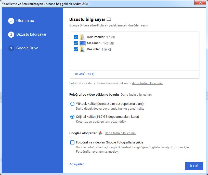Viewport: 208px width, 175px height.
Task: Click the Masaüstü desktop icon
Action: pyautogui.click(x=82, y=43)
